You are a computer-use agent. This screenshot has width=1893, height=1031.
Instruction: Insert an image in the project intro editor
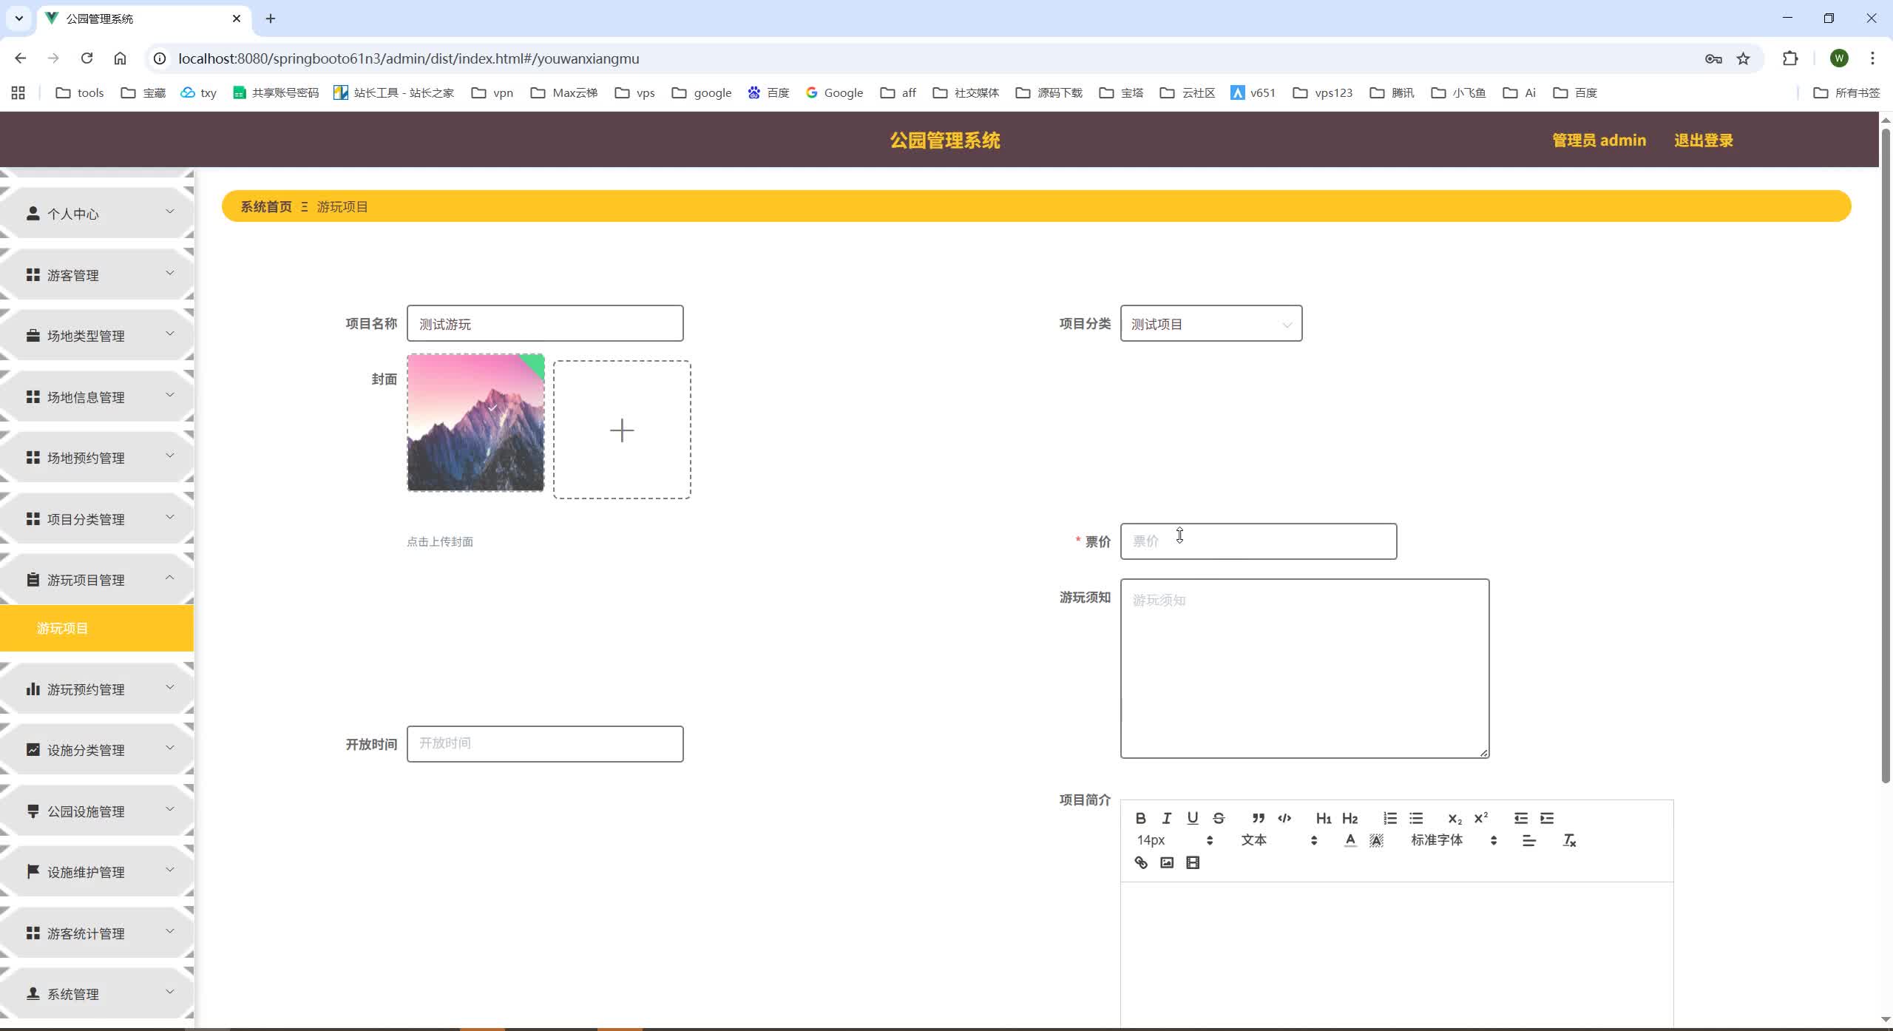pos(1166,862)
